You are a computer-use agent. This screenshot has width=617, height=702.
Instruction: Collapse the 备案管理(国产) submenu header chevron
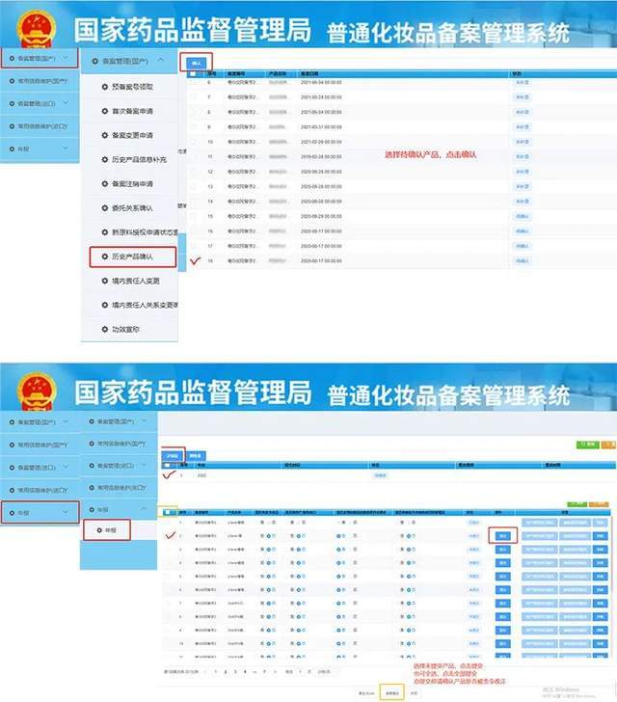tap(160, 61)
